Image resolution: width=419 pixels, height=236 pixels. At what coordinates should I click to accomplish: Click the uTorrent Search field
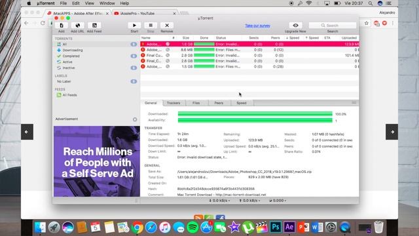333,26
